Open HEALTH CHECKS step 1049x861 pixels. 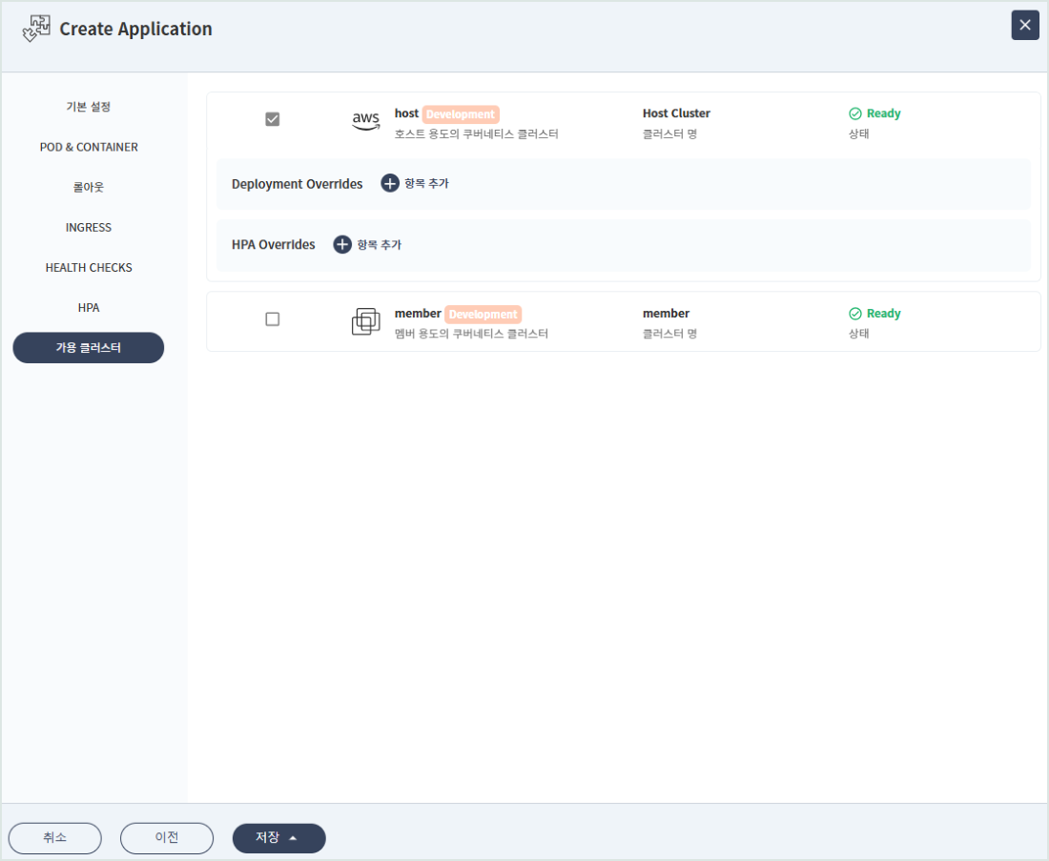coord(89,268)
